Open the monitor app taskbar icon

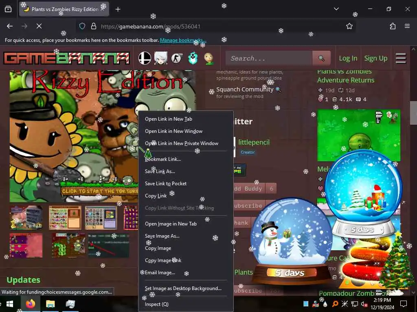70,304
